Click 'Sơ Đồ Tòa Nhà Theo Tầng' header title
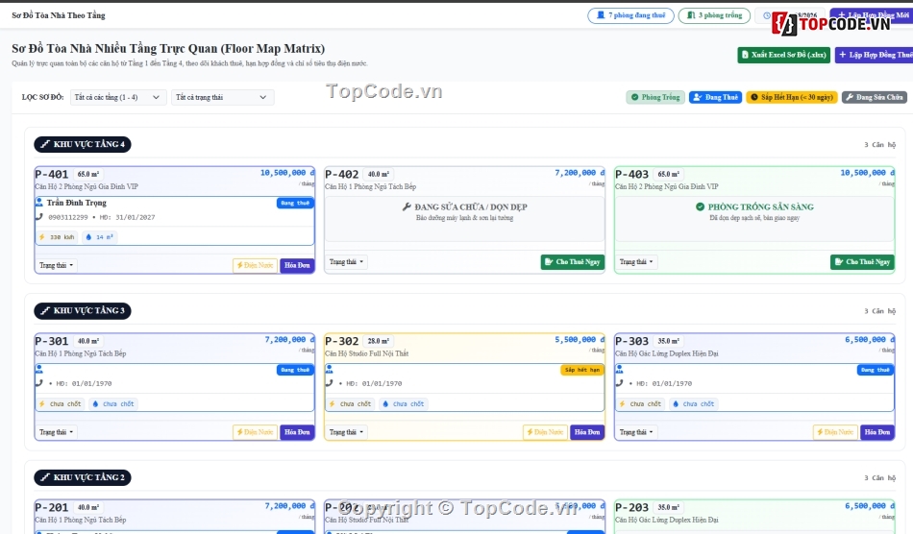Viewport: 913px width, 534px height. click(x=59, y=15)
